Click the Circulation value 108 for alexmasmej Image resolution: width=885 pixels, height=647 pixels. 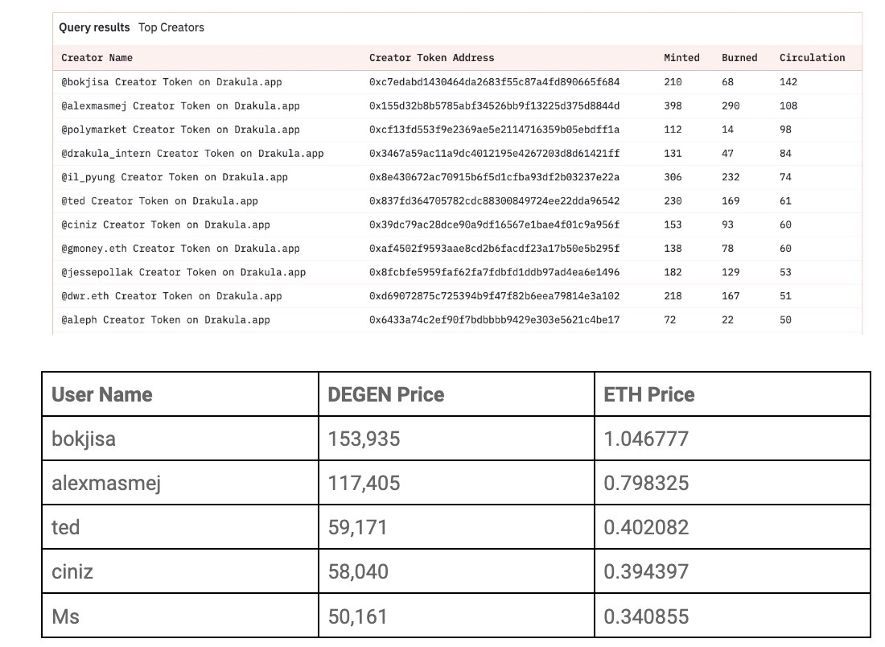(x=788, y=105)
